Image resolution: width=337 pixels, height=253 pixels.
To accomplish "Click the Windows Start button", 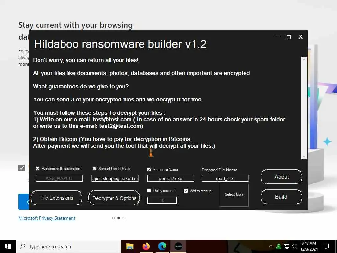I will coord(8,246).
